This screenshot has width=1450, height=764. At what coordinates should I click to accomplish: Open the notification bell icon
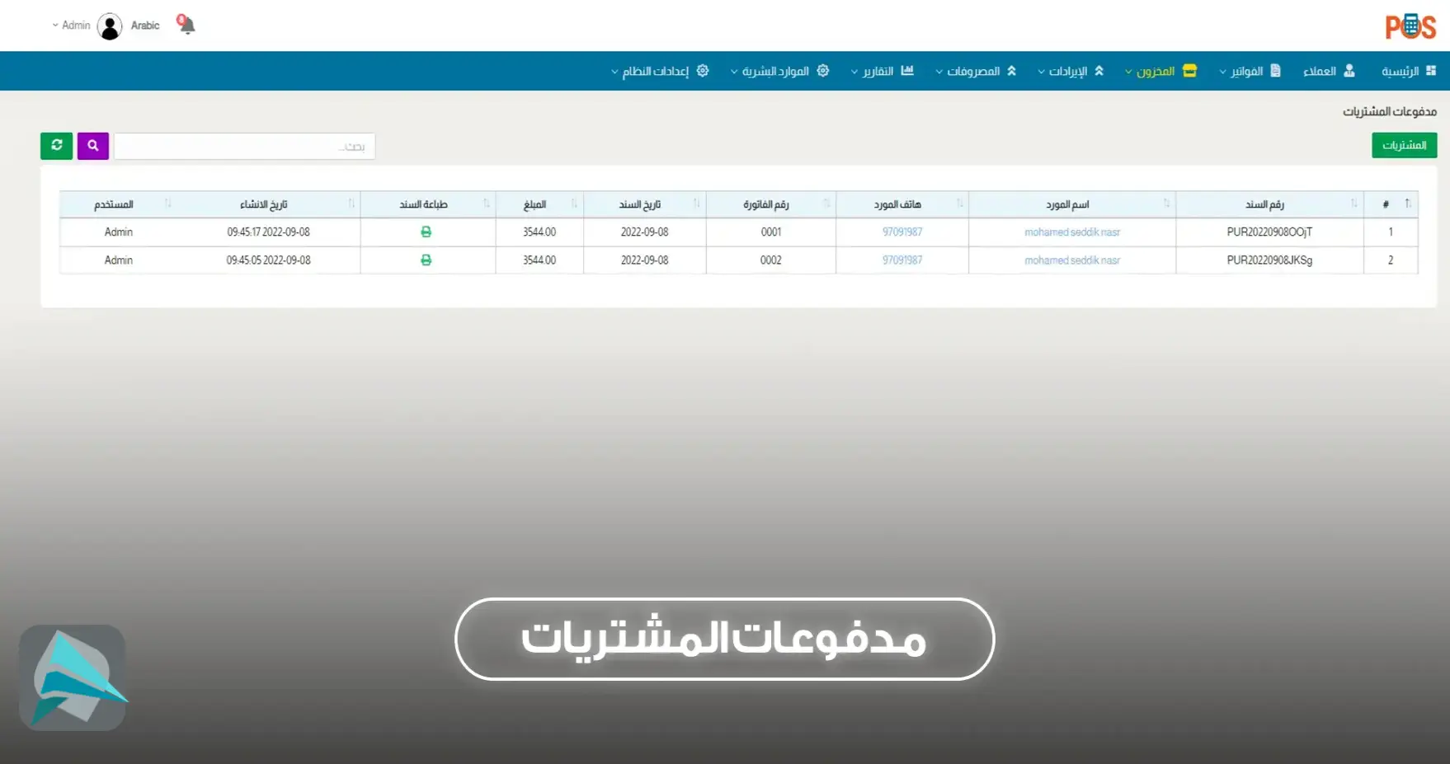(x=186, y=25)
